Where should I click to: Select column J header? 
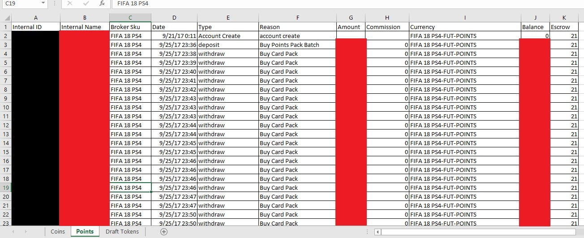click(535, 18)
